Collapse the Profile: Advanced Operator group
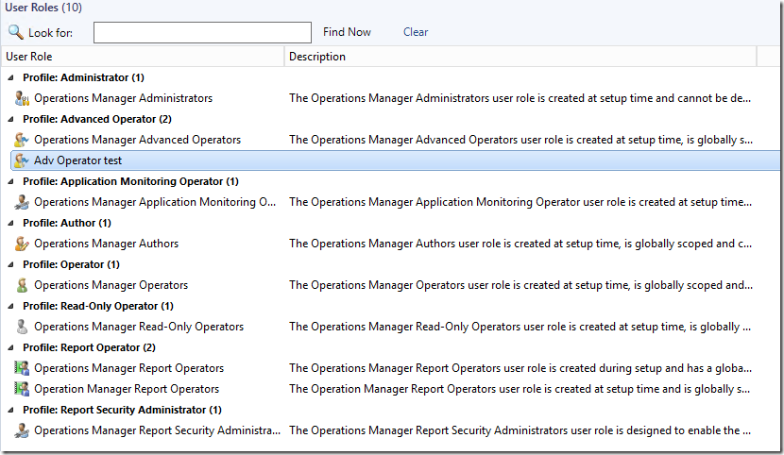784x455 pixels. 11,119
